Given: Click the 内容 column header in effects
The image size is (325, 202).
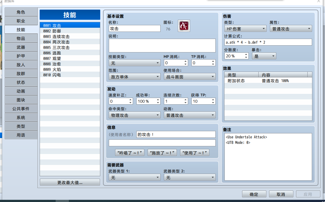Looking at the screenshot, I should pos(283,75).
